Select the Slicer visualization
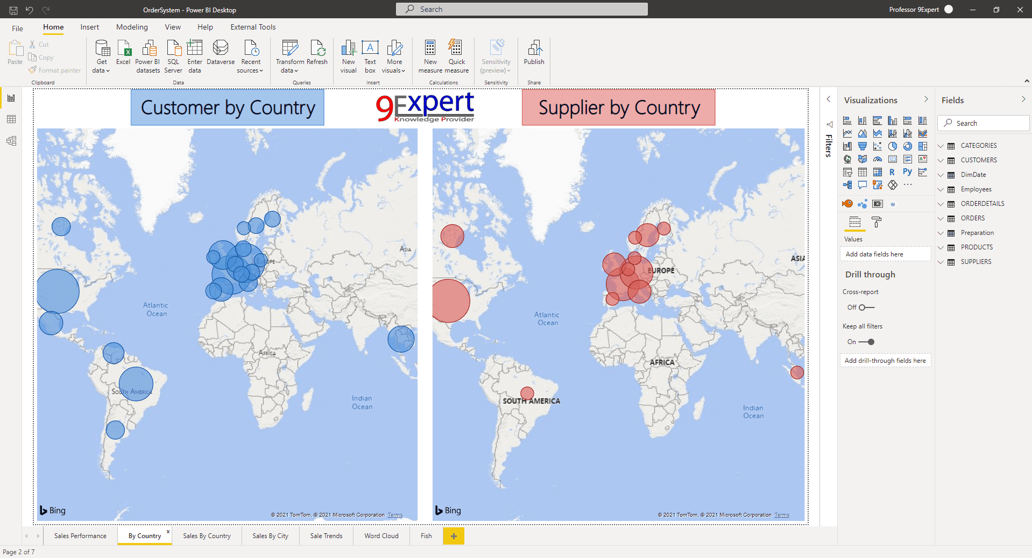 (847, 171)
